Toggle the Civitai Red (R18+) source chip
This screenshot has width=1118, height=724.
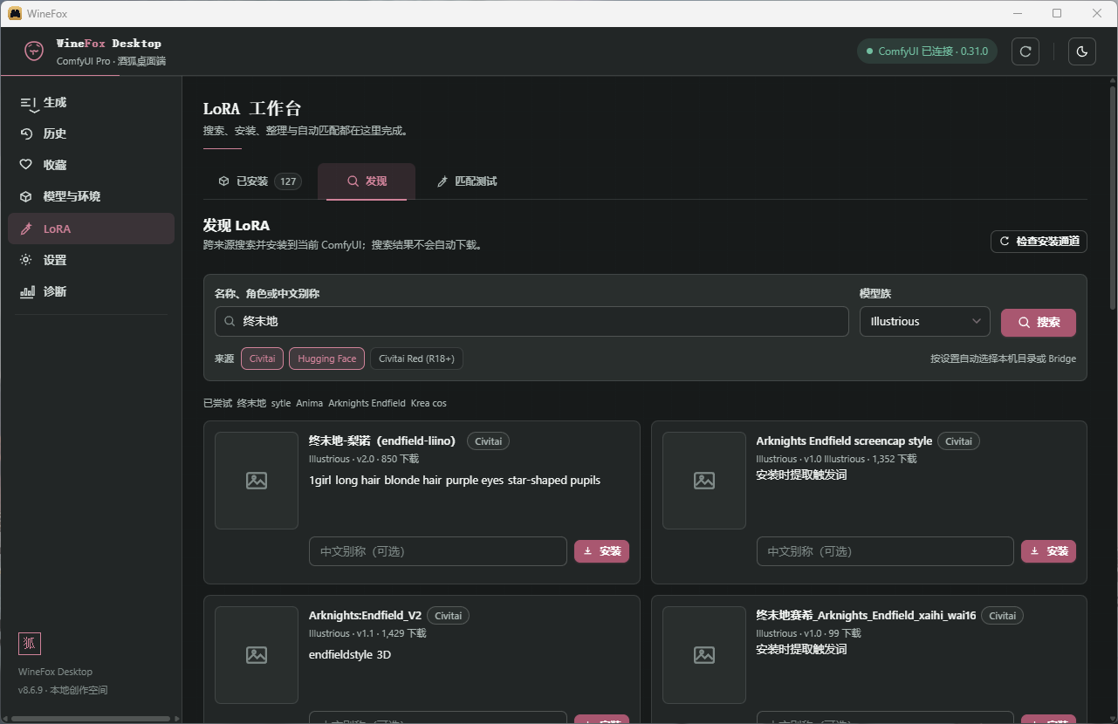coord(416,359)
